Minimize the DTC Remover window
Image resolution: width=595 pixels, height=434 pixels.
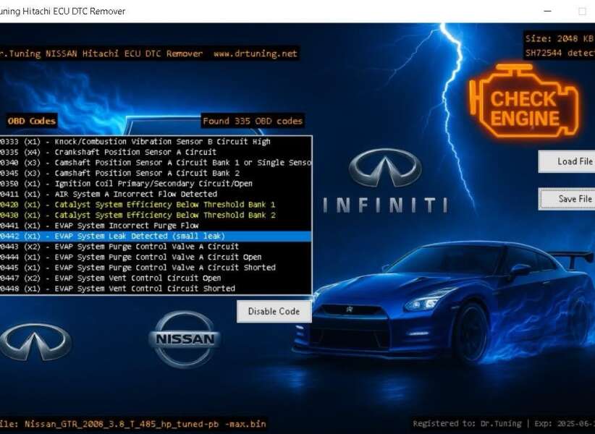(547, 11)
